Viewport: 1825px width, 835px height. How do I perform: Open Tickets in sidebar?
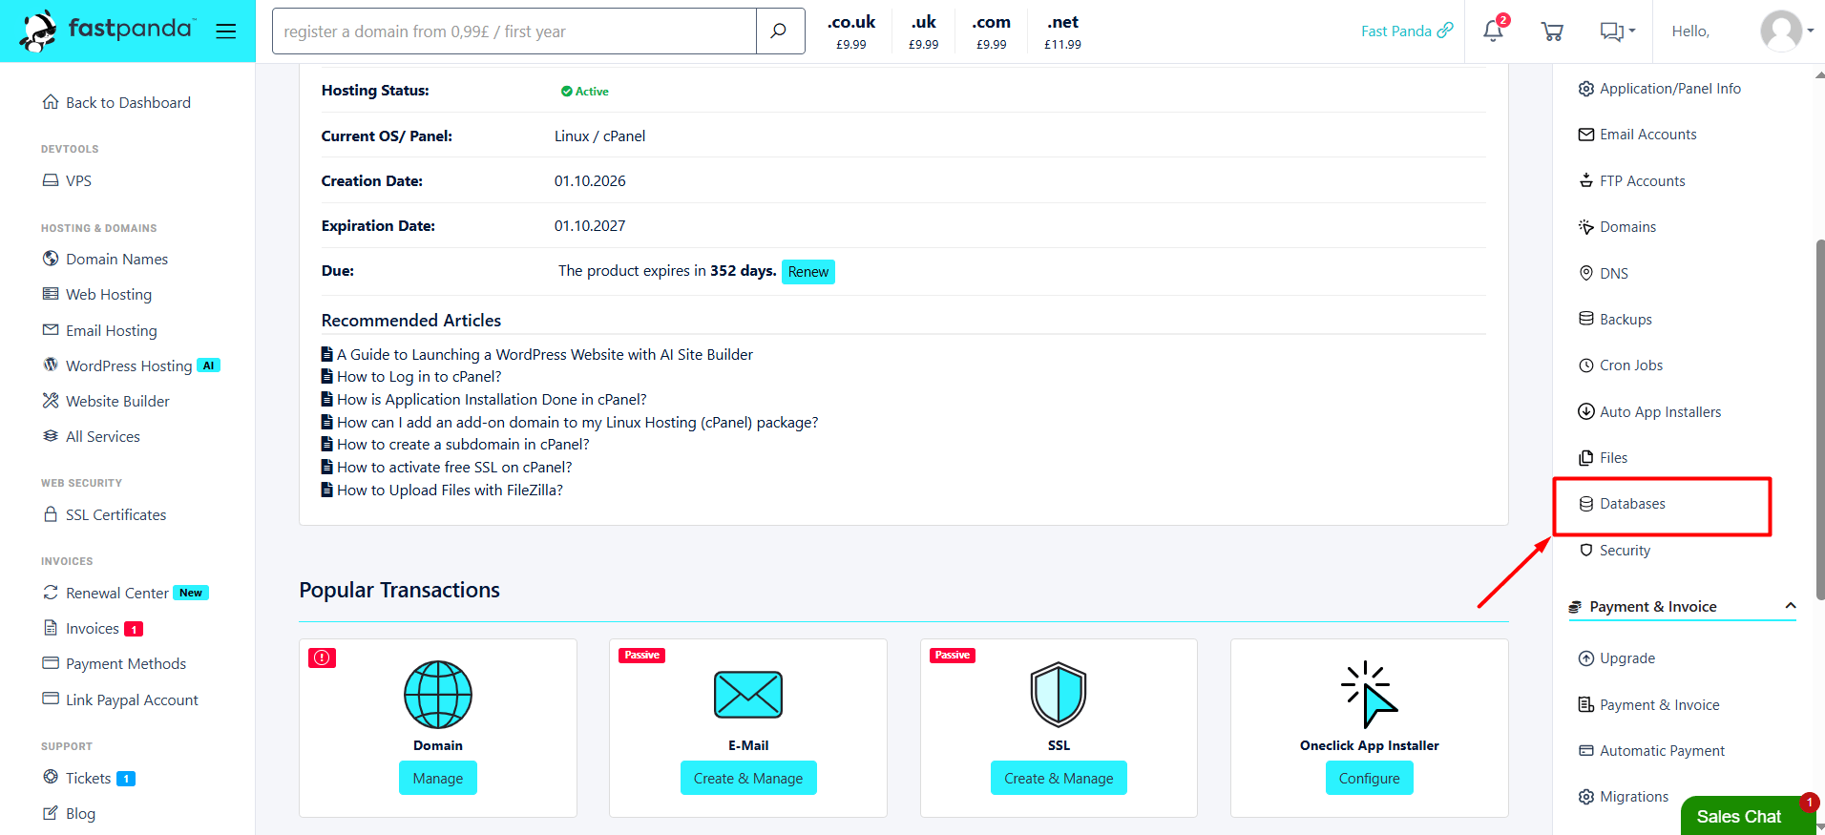(x=89, y=778)
